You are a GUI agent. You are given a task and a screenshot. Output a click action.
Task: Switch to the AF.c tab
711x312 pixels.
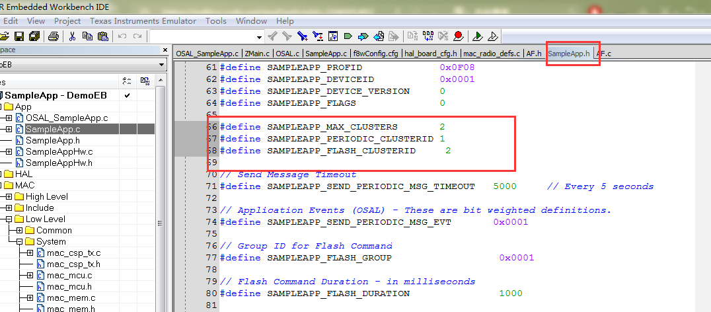pos(603,54)
